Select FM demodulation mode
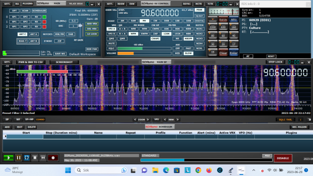This screenshot has width=313, height=176. pos(144,21)
